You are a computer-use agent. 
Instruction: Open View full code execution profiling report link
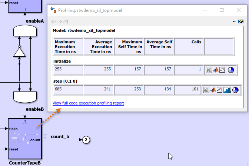pos(88,103)
